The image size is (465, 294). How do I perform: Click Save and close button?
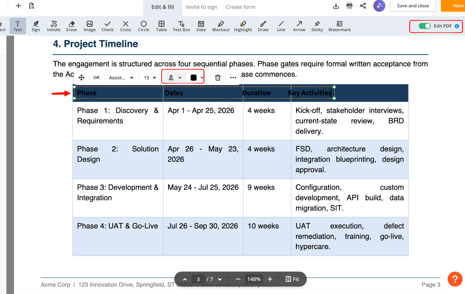click(413, 6)
